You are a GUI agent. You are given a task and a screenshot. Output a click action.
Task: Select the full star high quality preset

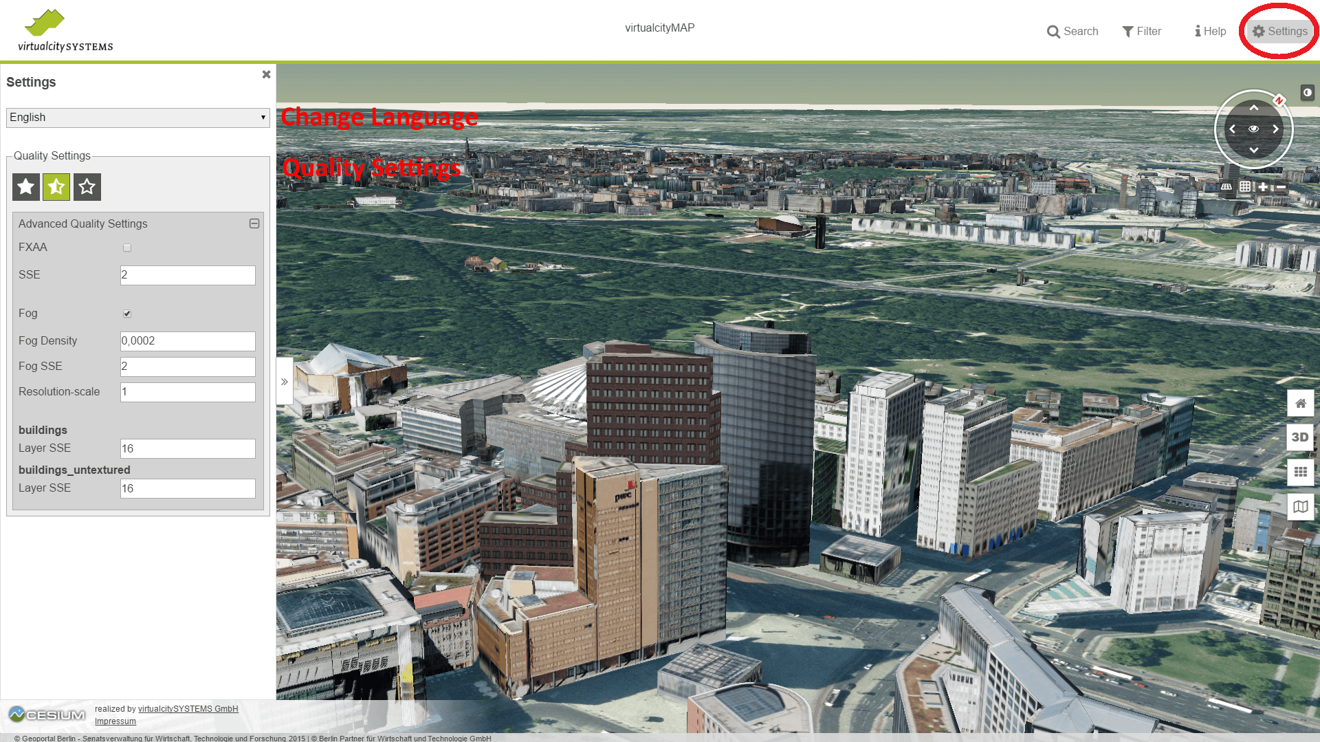click(x=26, y=187)
